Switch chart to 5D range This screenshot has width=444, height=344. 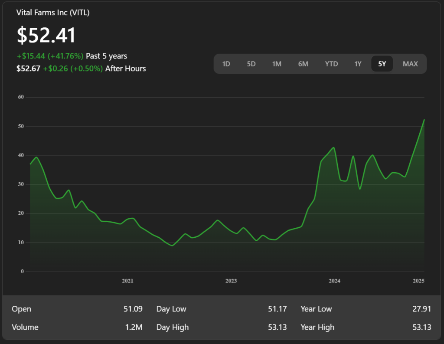point(251,64)
